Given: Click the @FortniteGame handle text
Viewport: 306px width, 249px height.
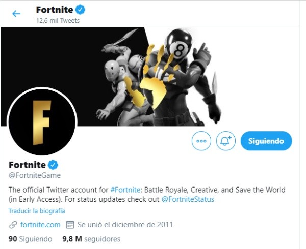Looking at the screenshot, I should click(35, 175).
